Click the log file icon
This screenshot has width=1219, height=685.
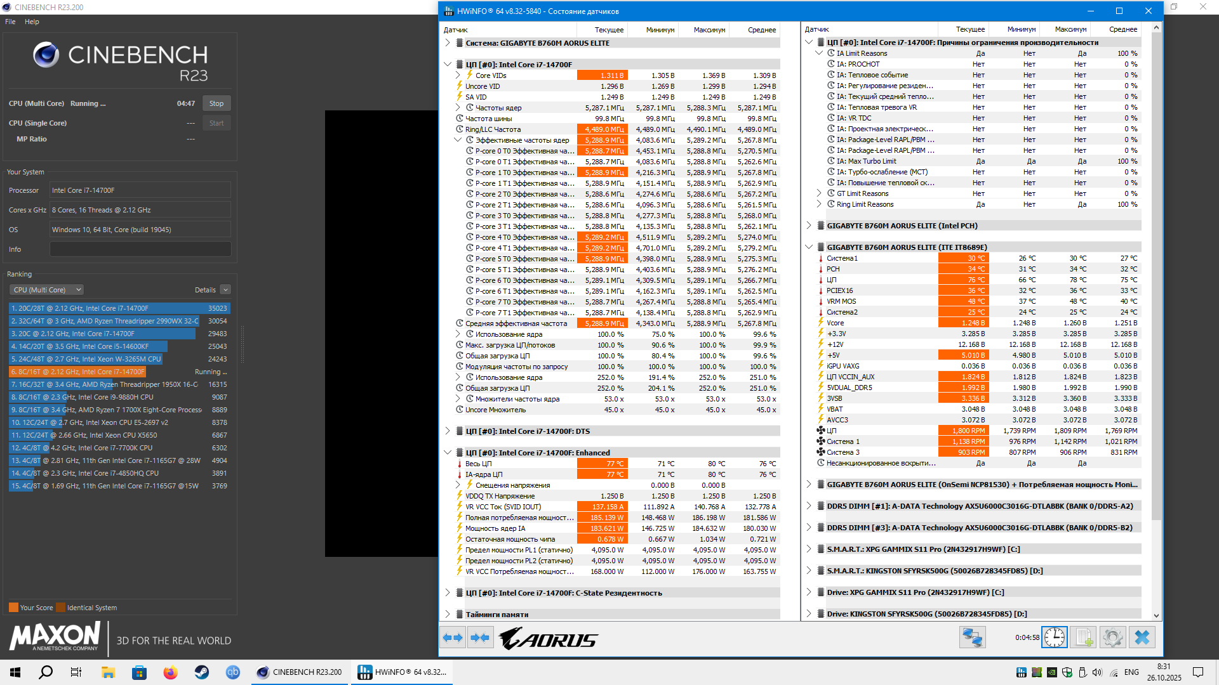tap(1083, 637)
